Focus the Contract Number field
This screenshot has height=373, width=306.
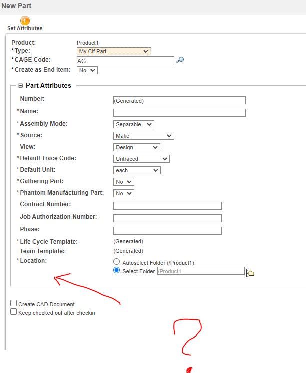coord(167,206)
